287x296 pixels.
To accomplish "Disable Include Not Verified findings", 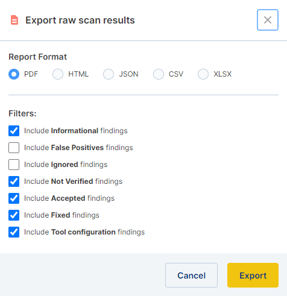I will pyautogui.click(x=14, y=181).
